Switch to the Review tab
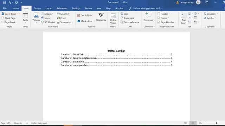This screenshot has width=225, height=126. pos(89,8)
